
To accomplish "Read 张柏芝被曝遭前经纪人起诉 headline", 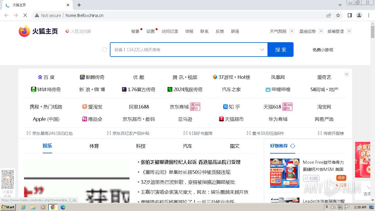I will [190, 162].
